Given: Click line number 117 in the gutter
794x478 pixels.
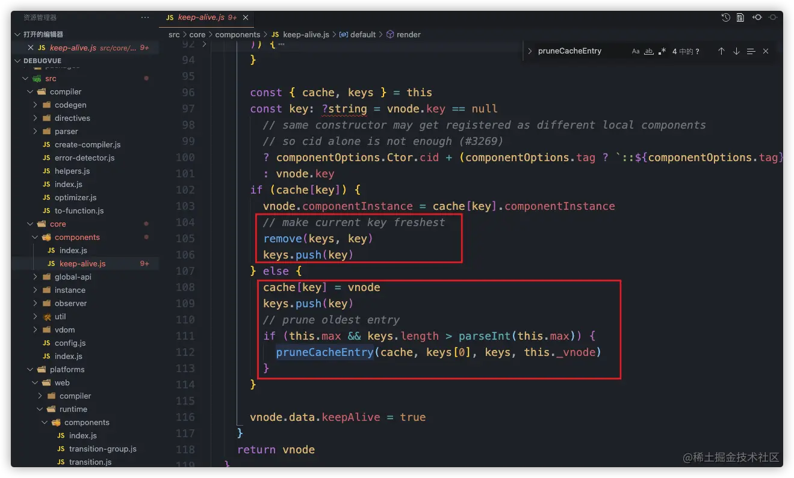Looking at the screenshot, I should (184, 434).
